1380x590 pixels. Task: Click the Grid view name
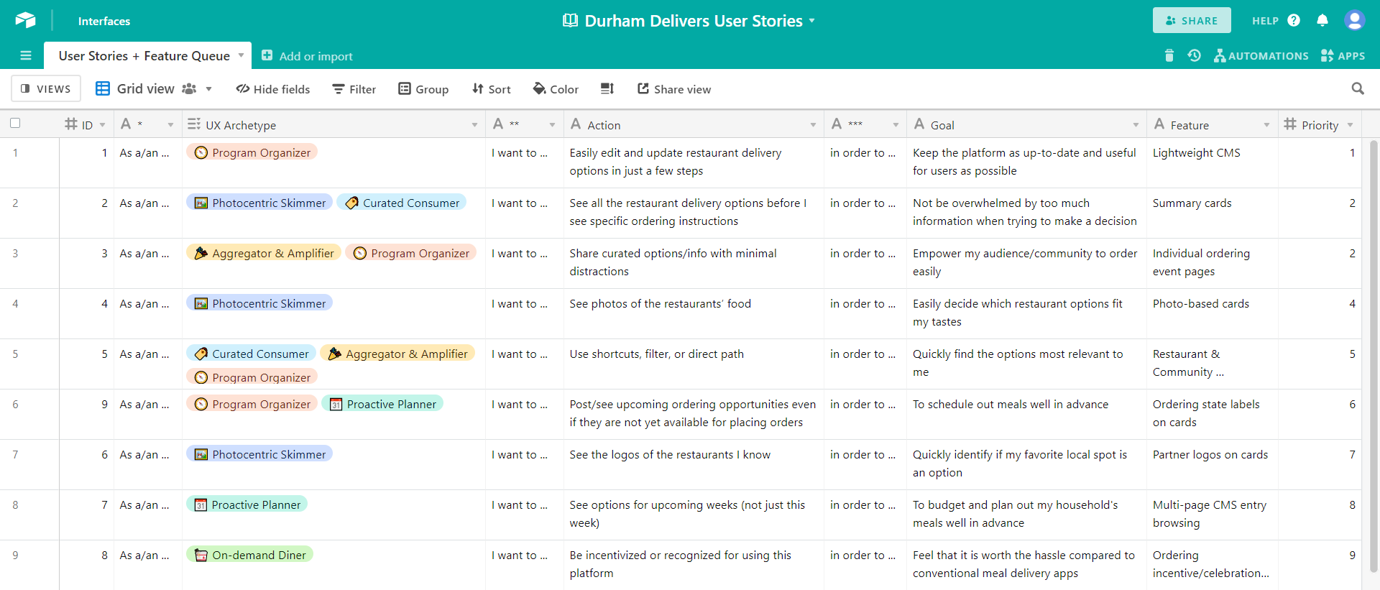(146, 88)
